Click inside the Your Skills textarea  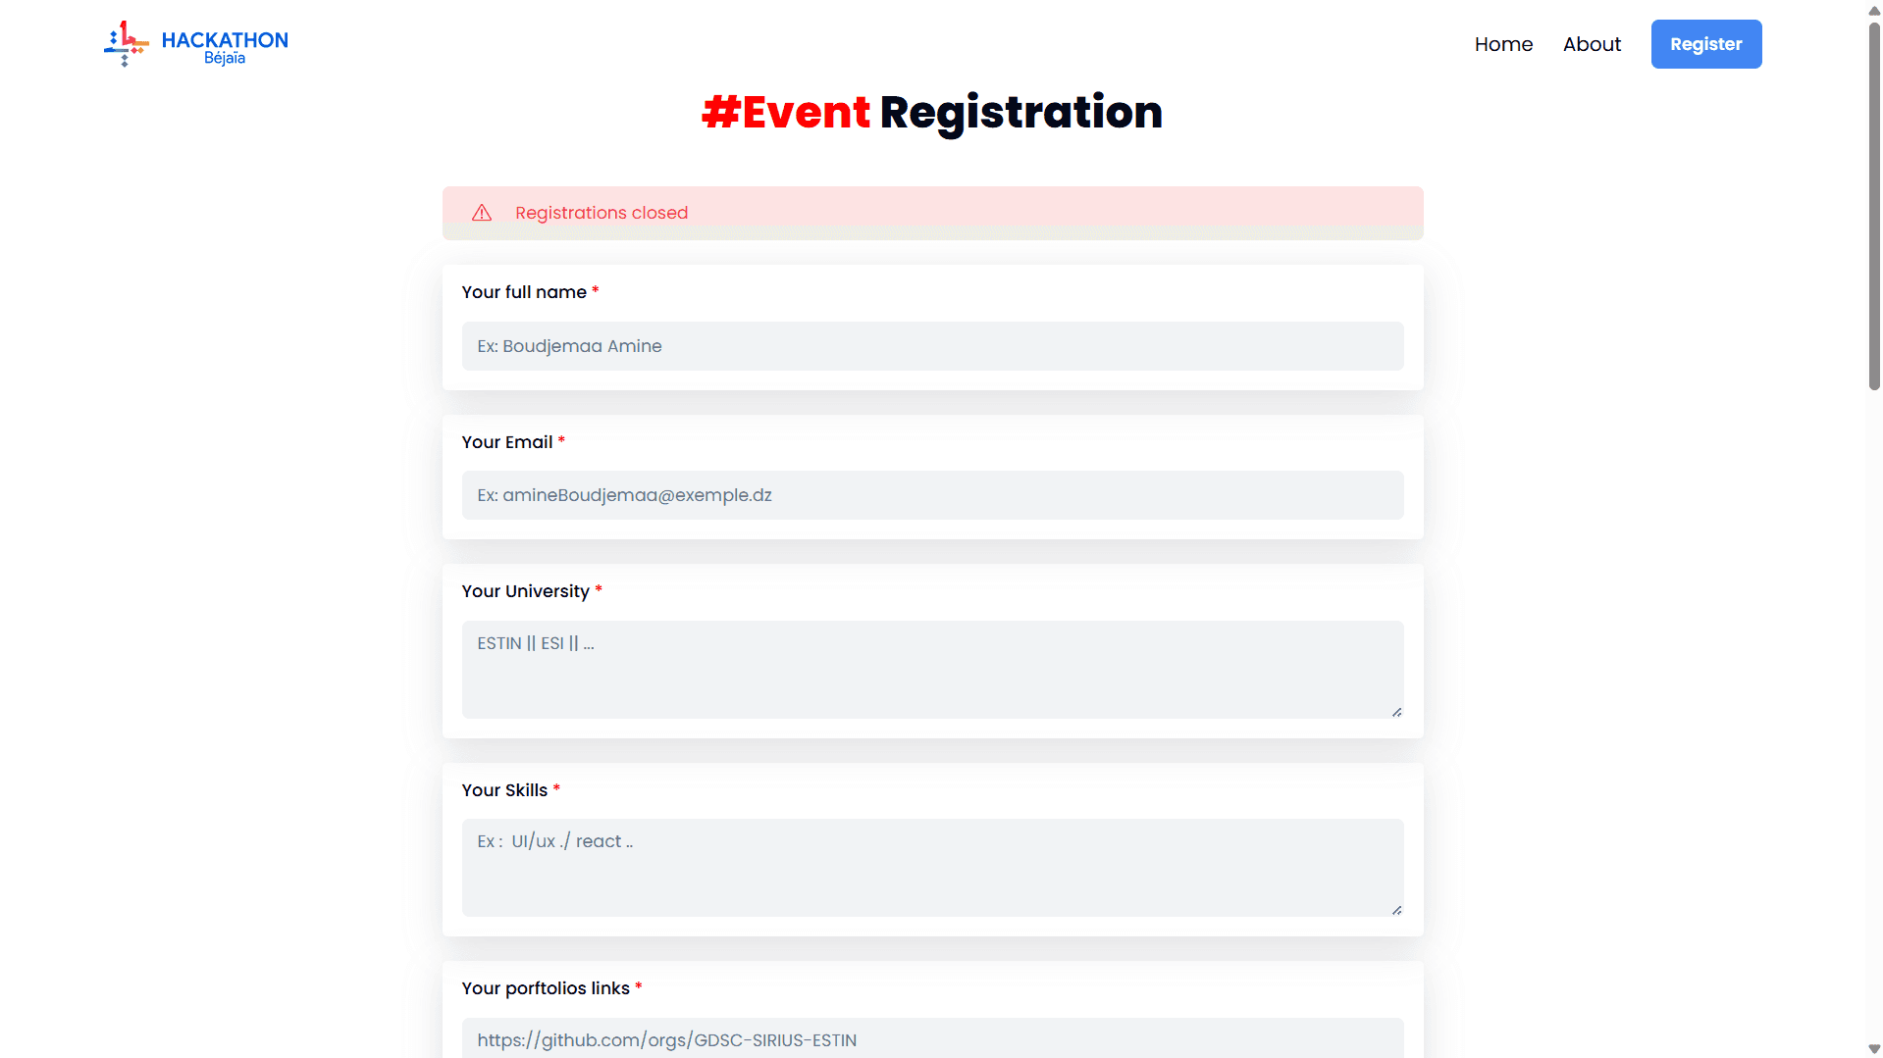point(932,868)
